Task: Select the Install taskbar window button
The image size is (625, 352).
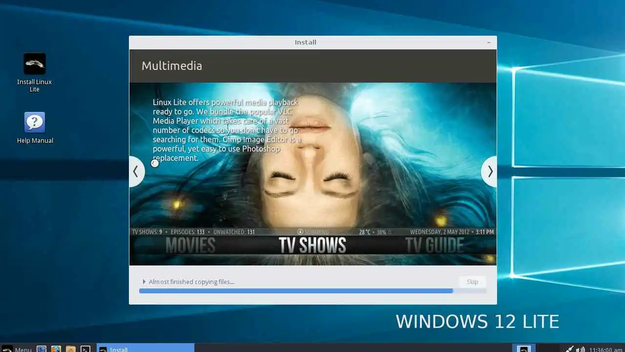Action: click(x=146, y=348)
